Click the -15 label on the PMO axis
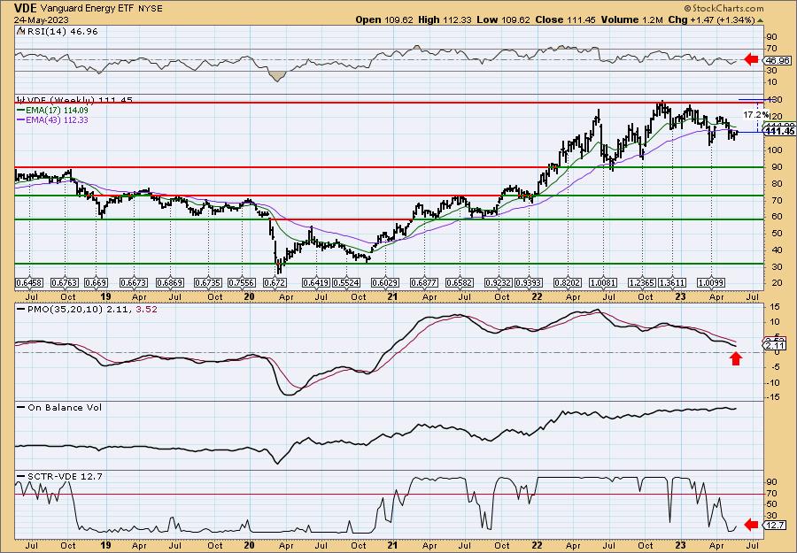Viewport: 797px width, 553px height. (772, 397)
